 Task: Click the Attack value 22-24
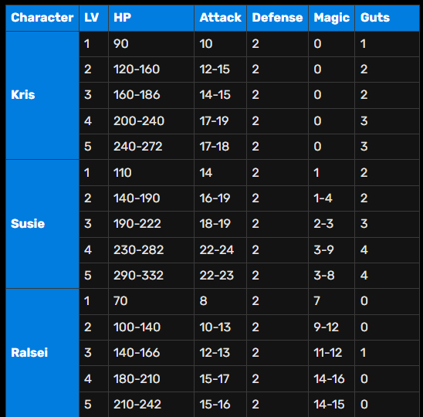point(220,250)
